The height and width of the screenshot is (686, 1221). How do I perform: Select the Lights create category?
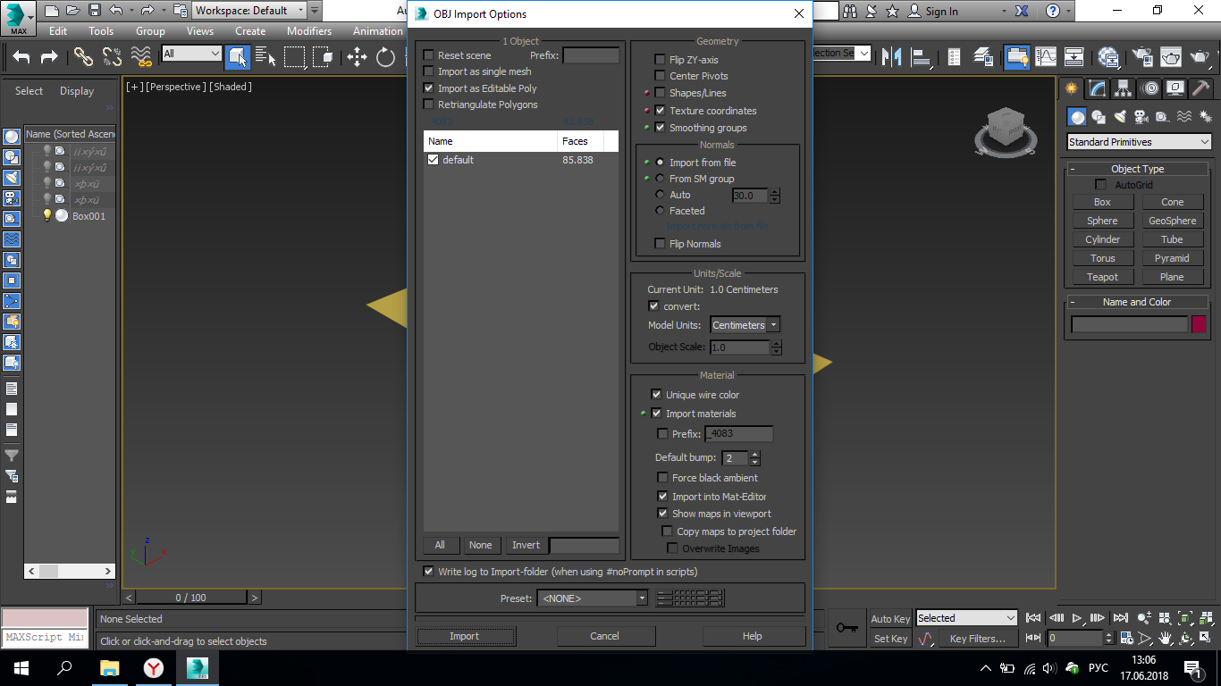click(x=1120, y=117)
